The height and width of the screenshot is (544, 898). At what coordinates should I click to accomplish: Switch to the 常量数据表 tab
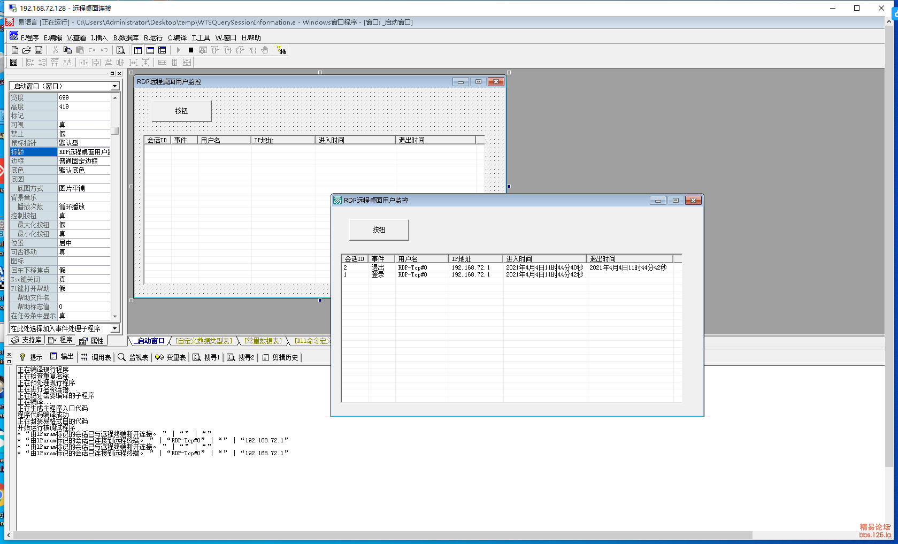263,341
